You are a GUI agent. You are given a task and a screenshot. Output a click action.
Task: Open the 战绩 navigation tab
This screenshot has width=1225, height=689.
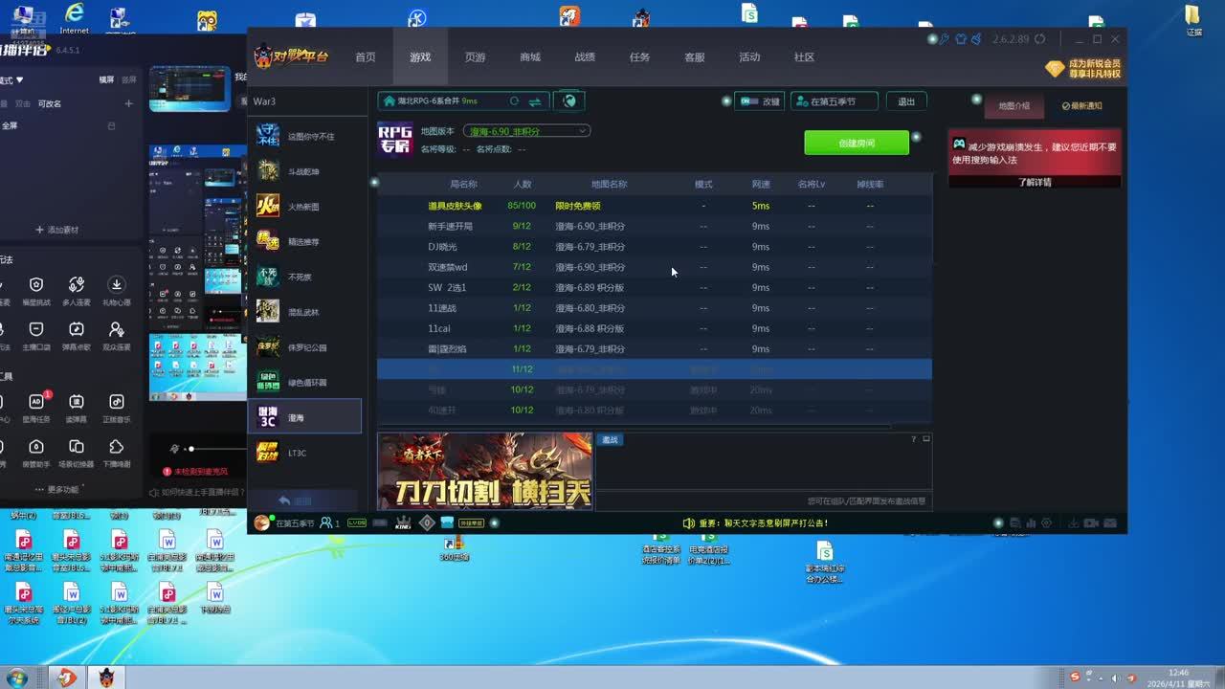[x=585, y=57]
